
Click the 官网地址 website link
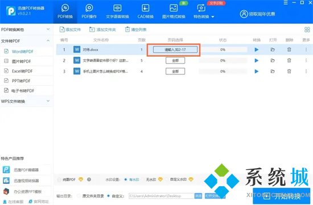[x=39, y=202]
